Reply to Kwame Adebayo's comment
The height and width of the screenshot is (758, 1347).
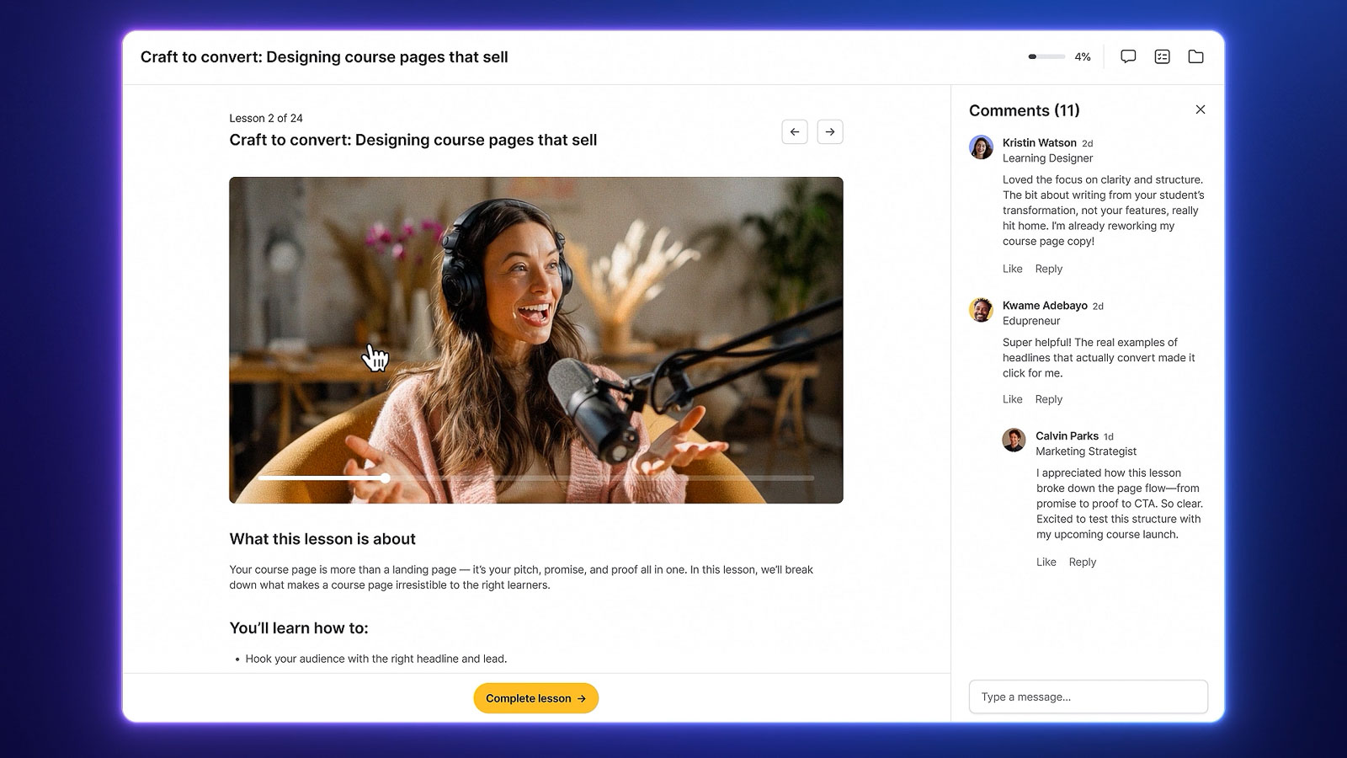coord(1048,399)
